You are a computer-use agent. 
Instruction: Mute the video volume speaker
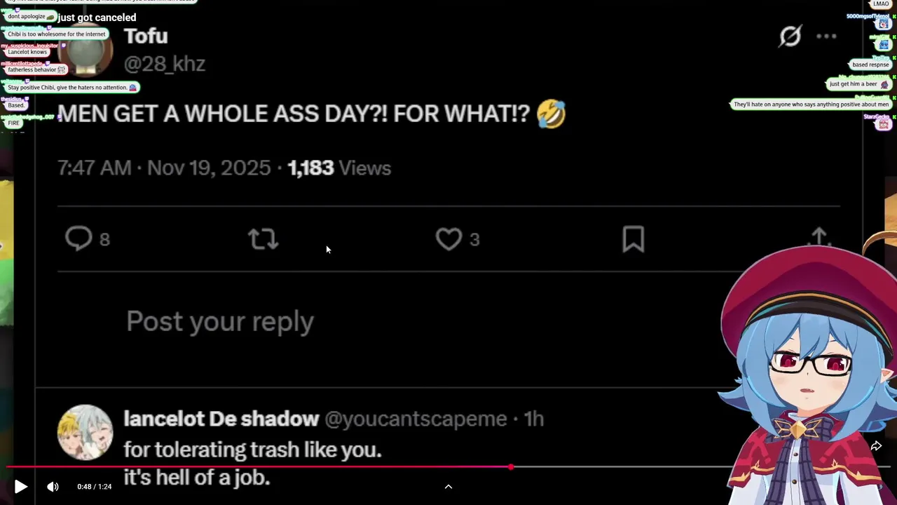pyautogui.click(x=53, y=486)
